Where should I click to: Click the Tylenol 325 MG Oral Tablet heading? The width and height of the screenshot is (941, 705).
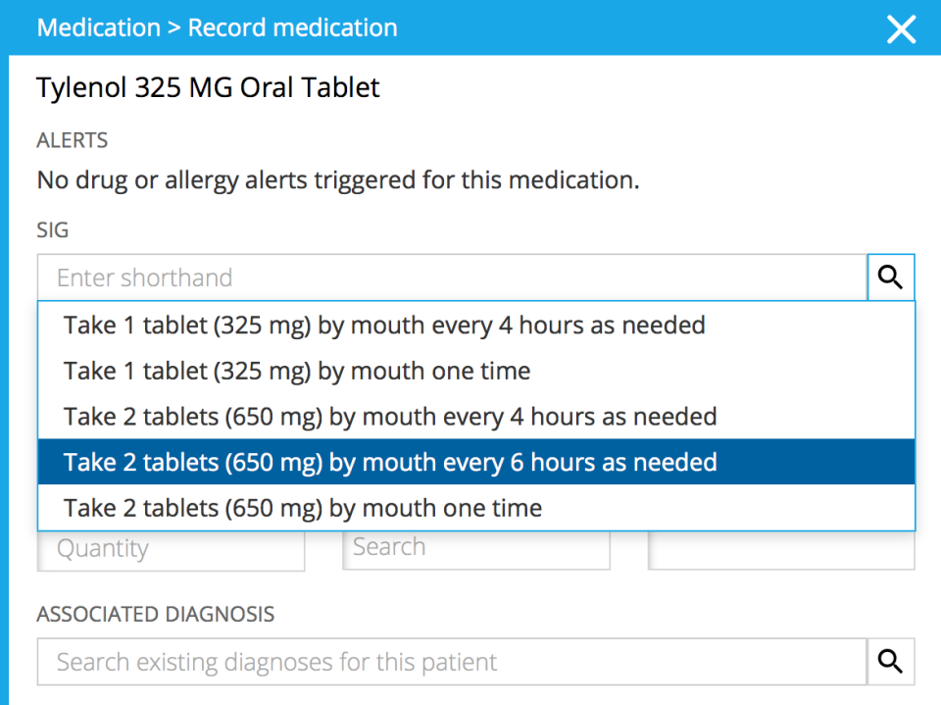pos(208,87)
